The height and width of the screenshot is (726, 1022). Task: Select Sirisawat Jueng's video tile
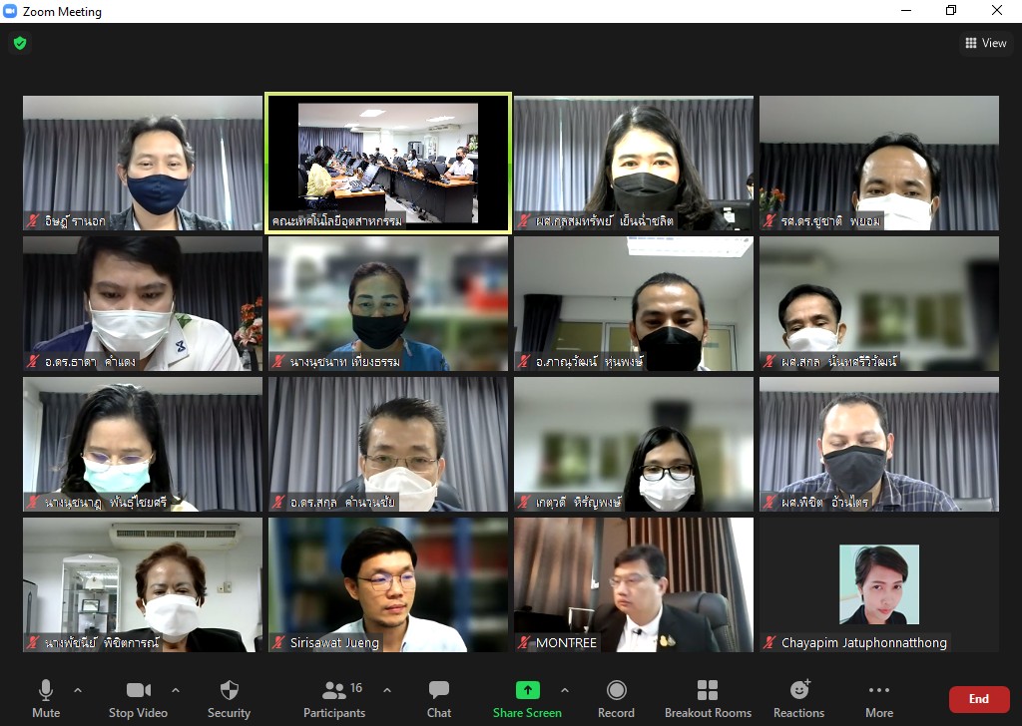388,584
